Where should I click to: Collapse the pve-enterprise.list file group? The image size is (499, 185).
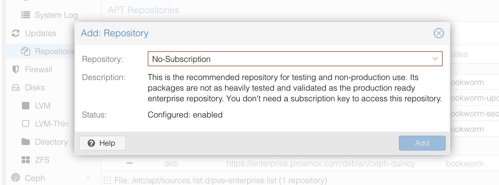pyautogui.click(x=108, y=180)
